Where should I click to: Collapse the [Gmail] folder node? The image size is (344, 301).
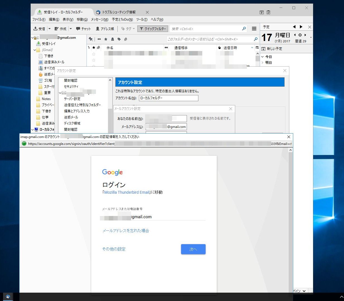point(35,50)
